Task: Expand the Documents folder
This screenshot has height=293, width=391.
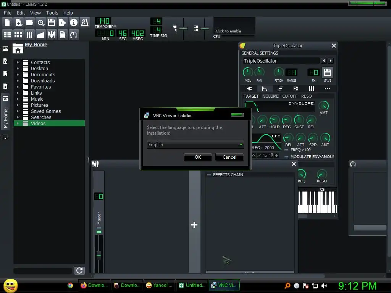Action: coord(18,74)
